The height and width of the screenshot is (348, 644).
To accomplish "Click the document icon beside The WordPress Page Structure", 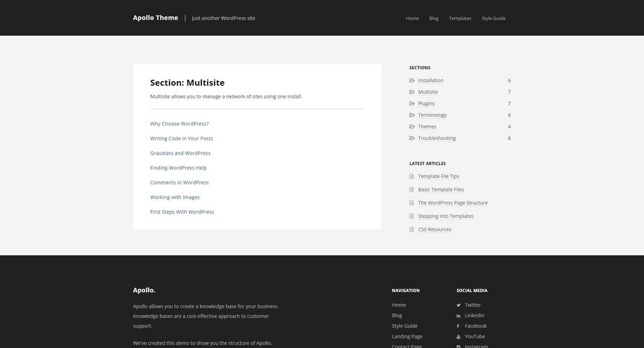I will click(x=412, y=203).
